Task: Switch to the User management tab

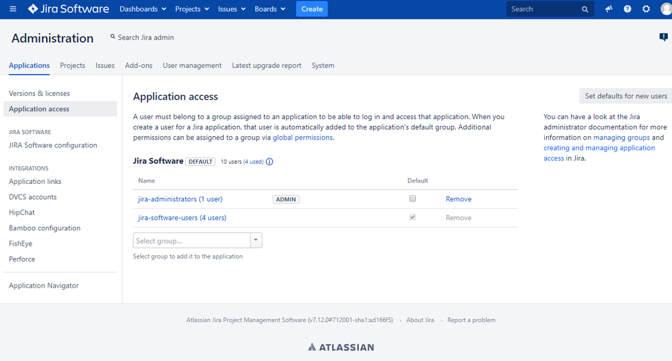Action: [x=192, y=65]
